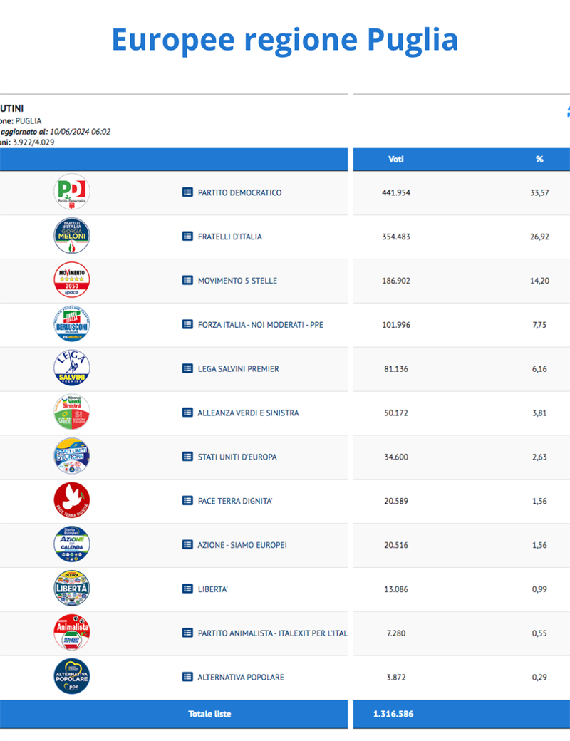Click the Azione Calenda logo
This screenshot has width=570, height=741.
[x=71, y=544]
